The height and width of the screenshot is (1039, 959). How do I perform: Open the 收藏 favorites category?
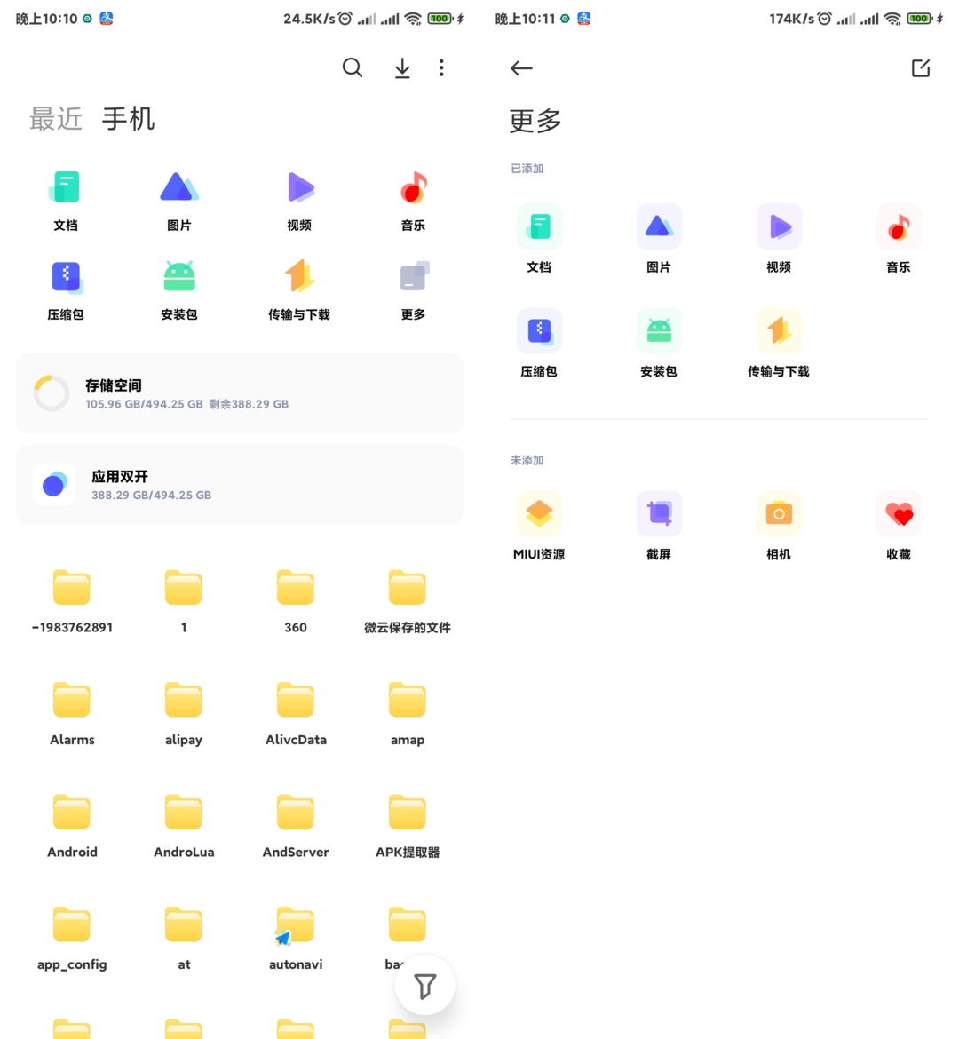tap(899, 526)
